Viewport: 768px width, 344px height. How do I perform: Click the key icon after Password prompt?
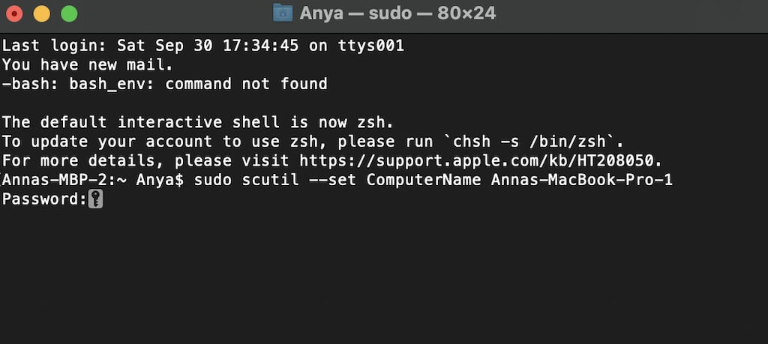(x=95, y=199)
